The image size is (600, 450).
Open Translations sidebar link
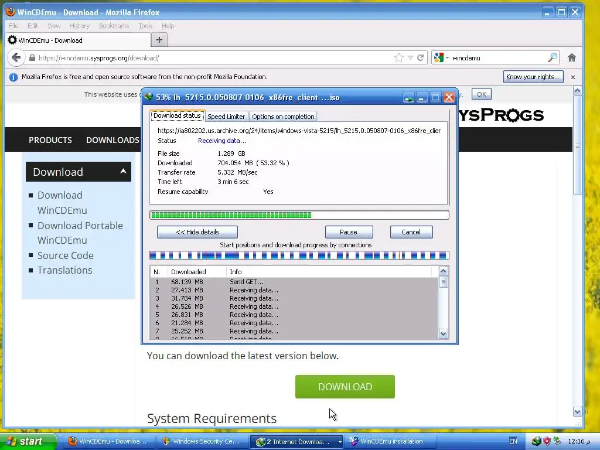point(64,270)
